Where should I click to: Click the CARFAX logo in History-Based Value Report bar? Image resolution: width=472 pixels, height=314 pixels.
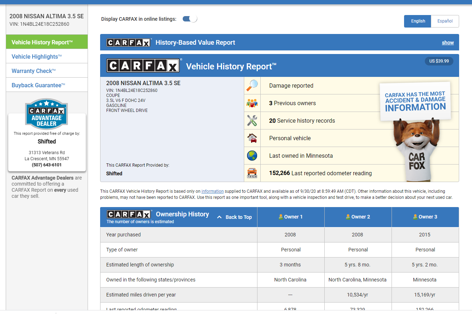128,43
